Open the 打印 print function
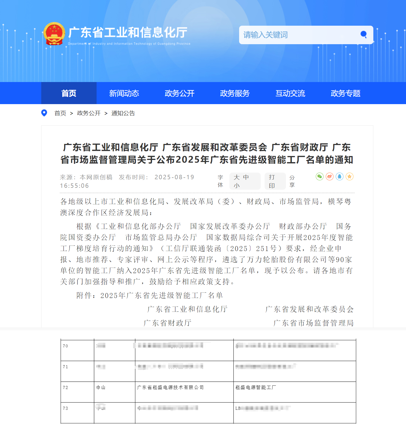The height and width of the screenshot is (430, 406). [275, 181]
